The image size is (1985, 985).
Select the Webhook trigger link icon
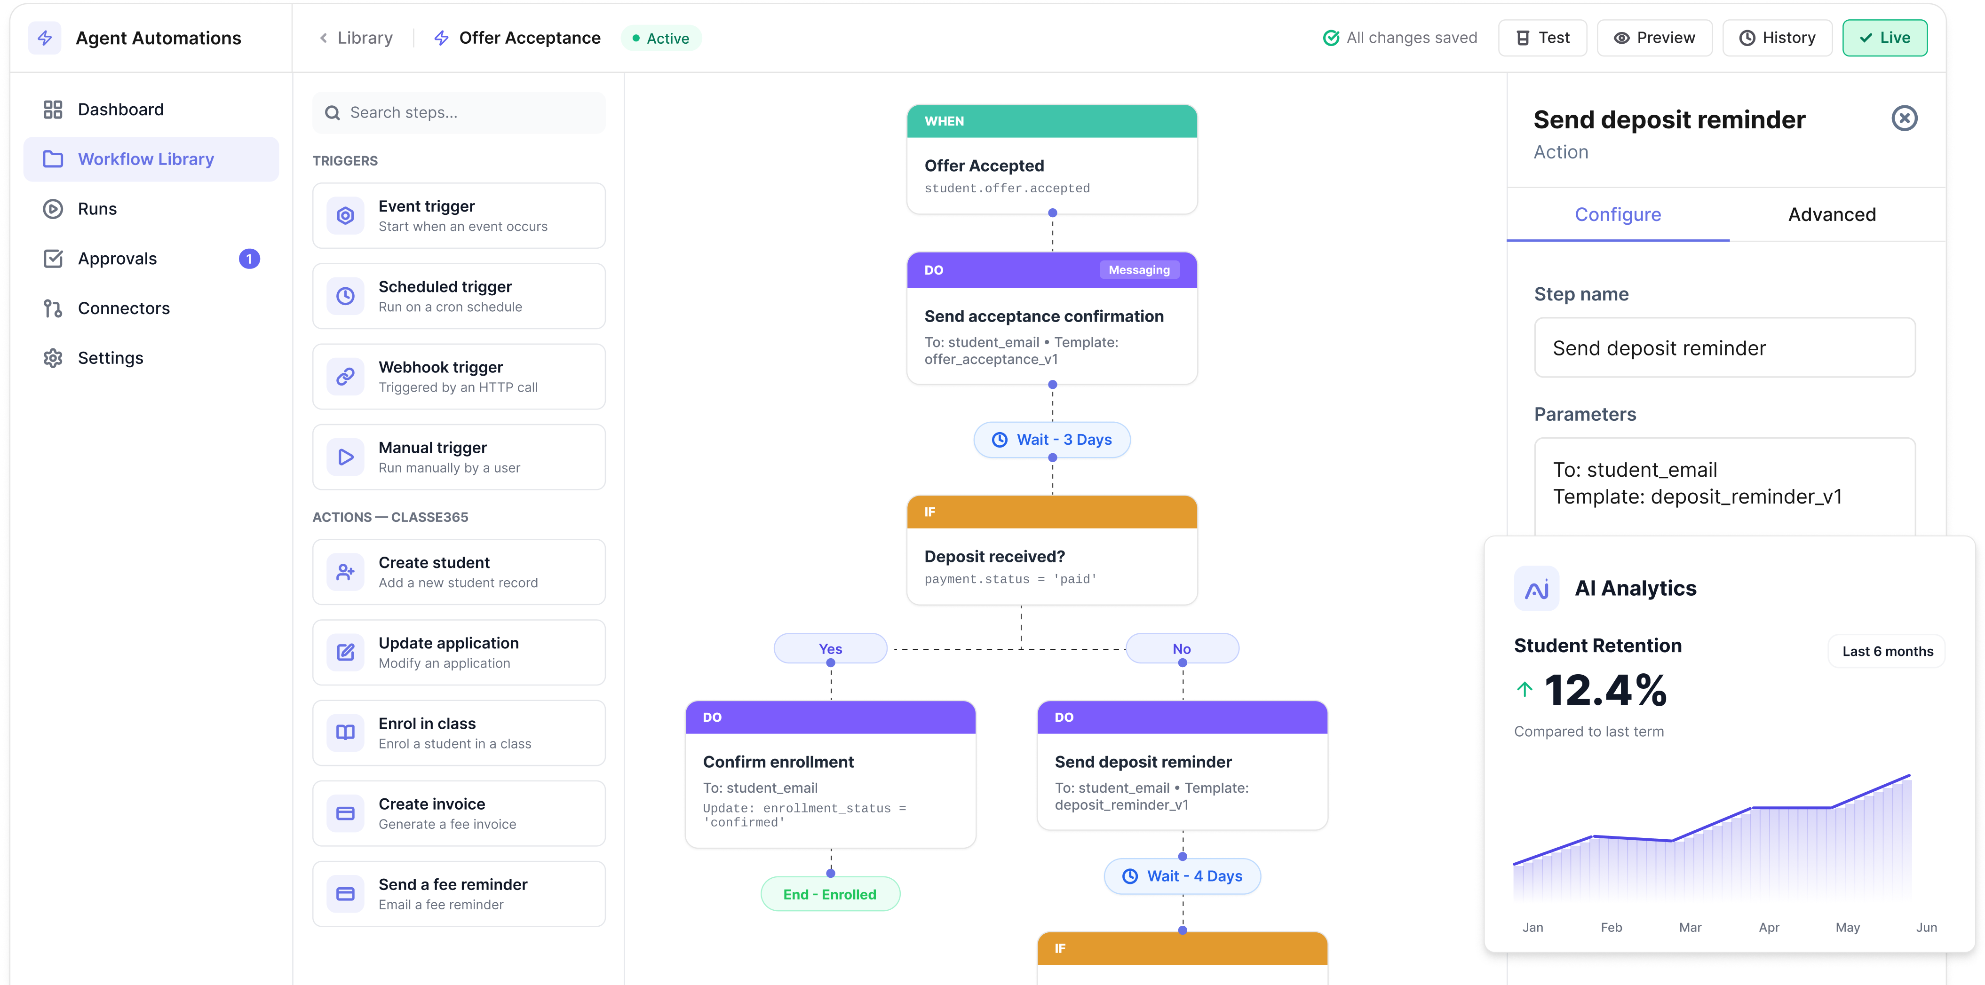pos(345,377)
